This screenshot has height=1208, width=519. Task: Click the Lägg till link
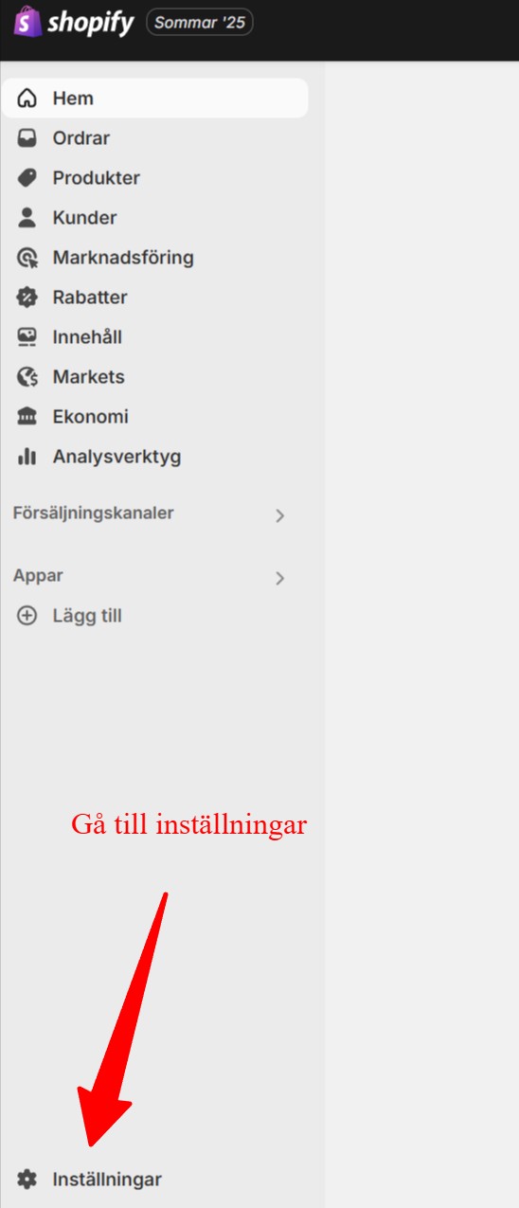coord(87,616)
